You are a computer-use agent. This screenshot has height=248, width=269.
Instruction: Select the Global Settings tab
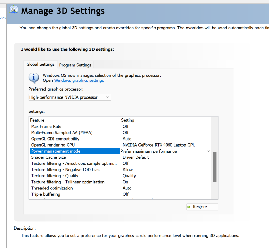pyautogui.click(x=40, y=64)
